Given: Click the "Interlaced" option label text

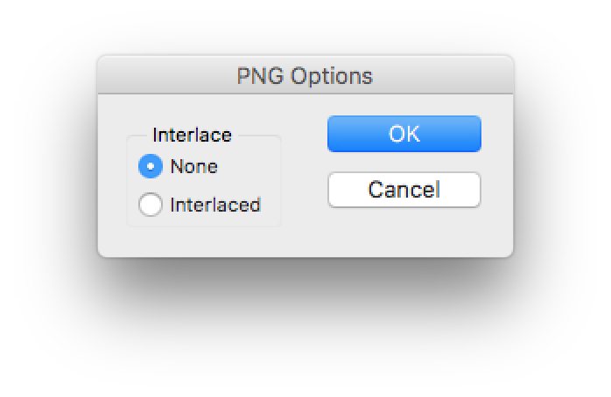Looking at the screenshot, I should 215,205.
